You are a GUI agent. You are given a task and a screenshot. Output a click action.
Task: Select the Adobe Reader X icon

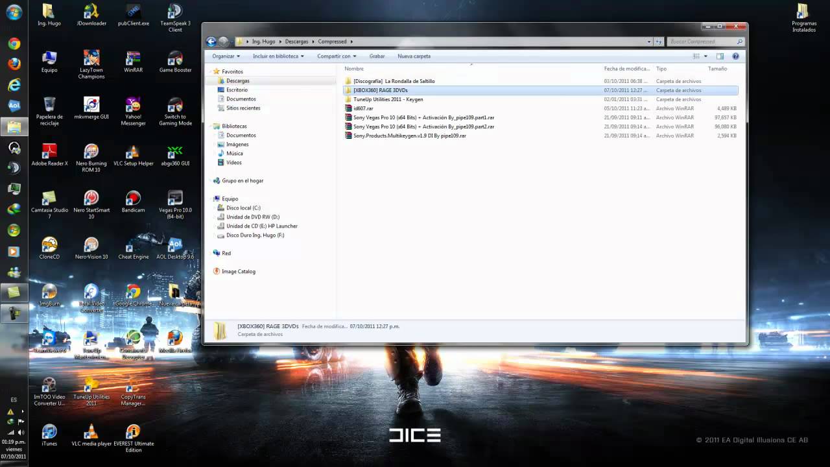click(49, 154)
